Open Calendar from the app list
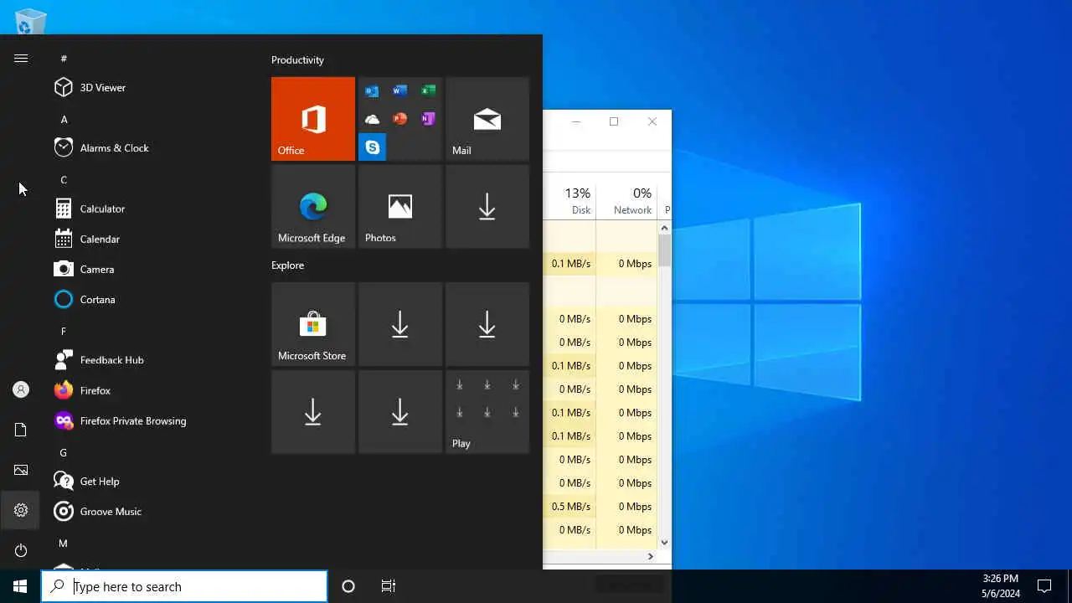 pos(150,239)
